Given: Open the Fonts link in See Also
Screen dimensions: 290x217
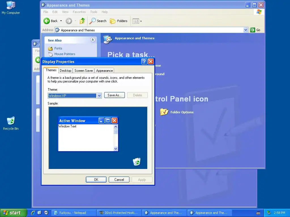Looking at the screenshot, I should pos(58,48).
